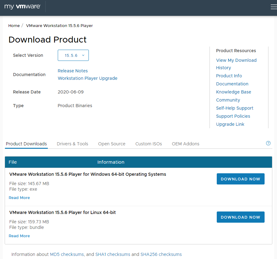Open the hamburger menu icon
The image size is (277, 259).
pyautogui.click(x=274, y=7)
